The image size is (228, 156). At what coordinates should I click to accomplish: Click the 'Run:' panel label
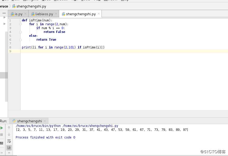pos(4,121)
